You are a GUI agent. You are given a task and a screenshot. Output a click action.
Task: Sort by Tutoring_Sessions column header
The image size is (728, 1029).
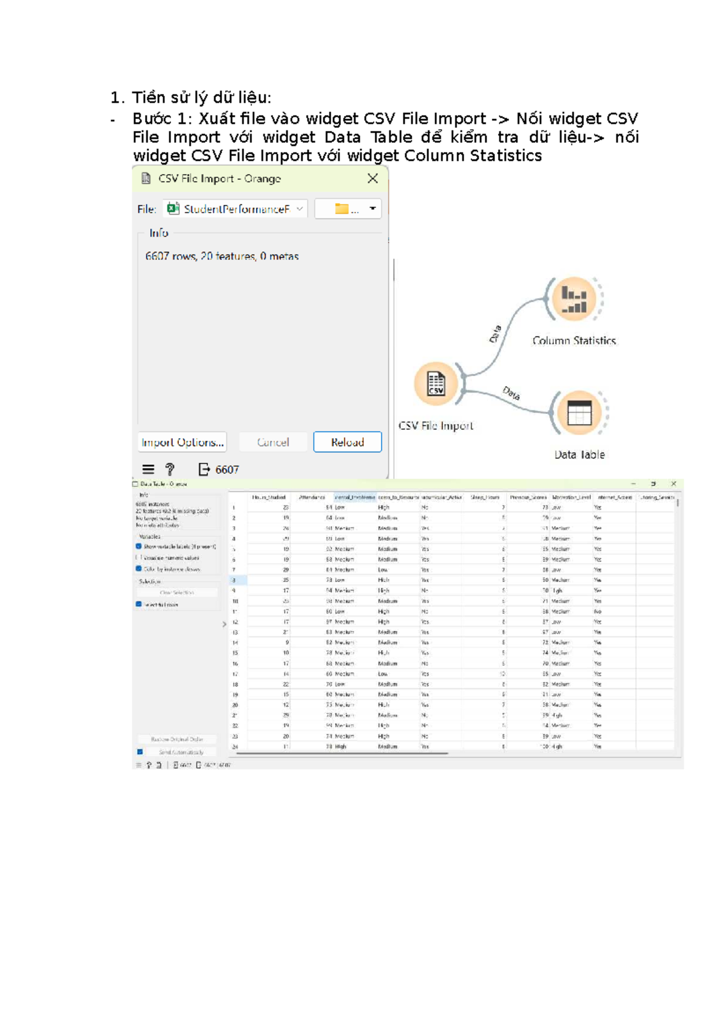(x=656, y=497)
